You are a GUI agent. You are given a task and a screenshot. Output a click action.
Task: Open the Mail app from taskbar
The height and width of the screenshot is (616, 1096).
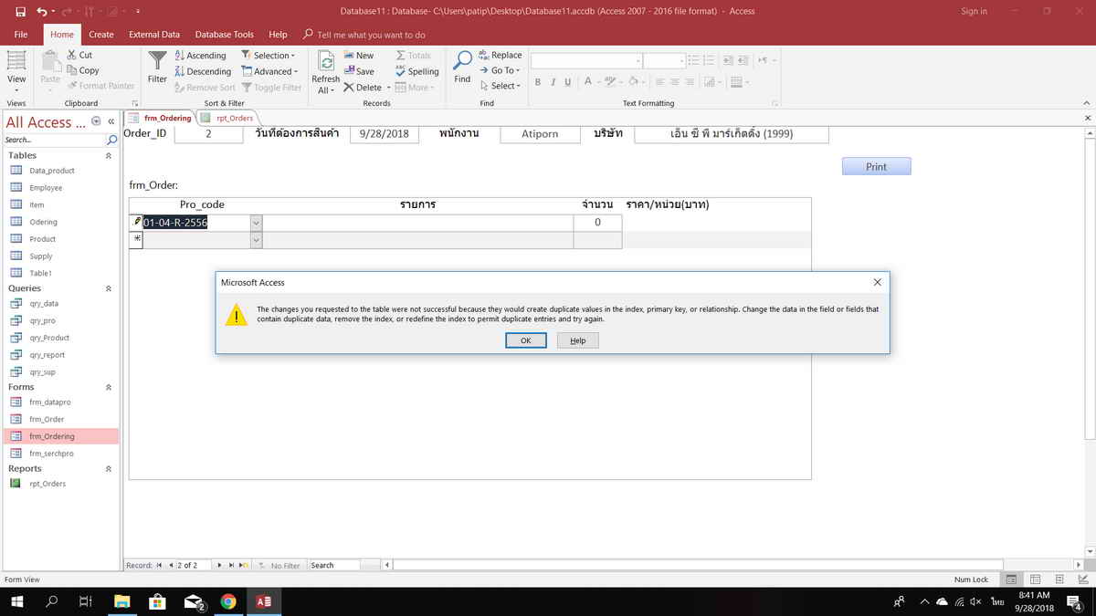(x=194, y=601)
